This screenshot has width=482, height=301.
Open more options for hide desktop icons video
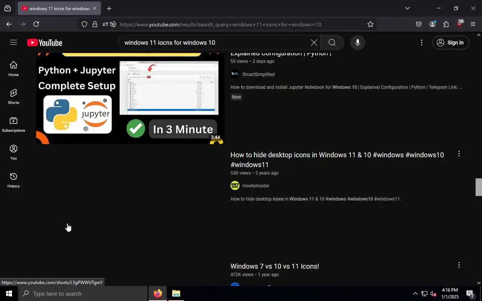459,154
